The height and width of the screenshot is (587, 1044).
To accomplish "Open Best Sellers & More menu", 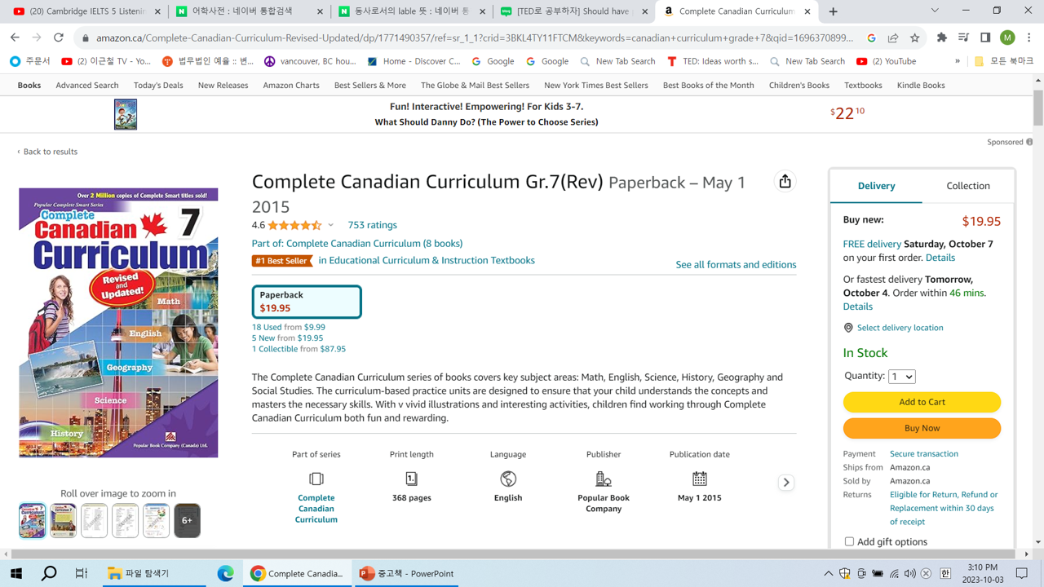I will click(370, 85).
